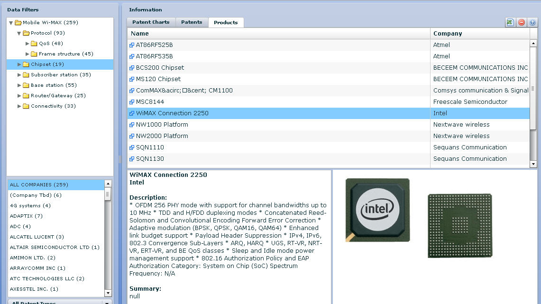This screenshot has height=304, width=541.
Task: Click the folder icon next to Base station
Action: tap(26, 85)
